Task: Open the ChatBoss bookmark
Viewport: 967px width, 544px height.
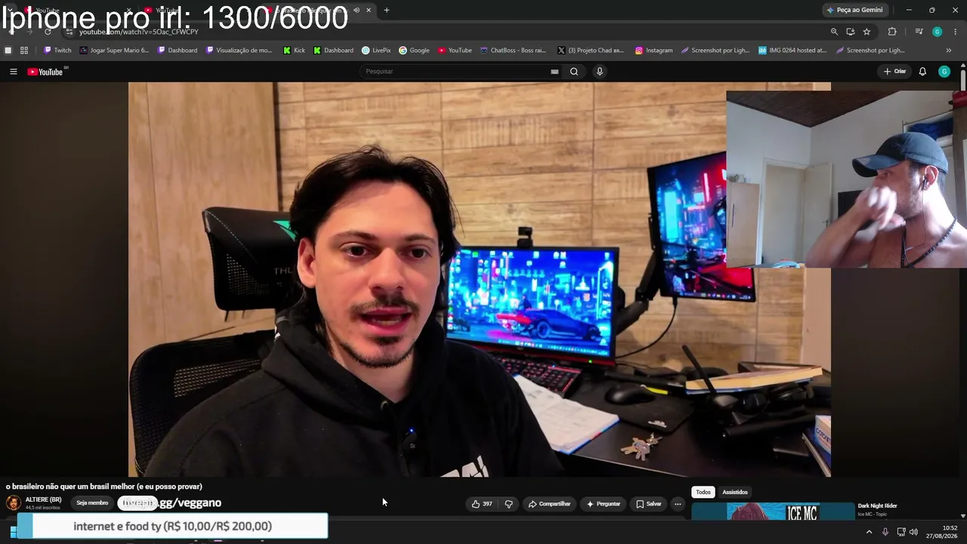Action: tap(513, 51)
